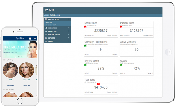Click the Package Sales value $128767
Viewport: 176px width, 107px height.
point(136,30)
